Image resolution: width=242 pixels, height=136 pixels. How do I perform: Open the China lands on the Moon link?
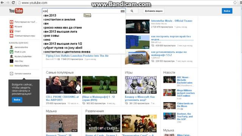[185, 105]
